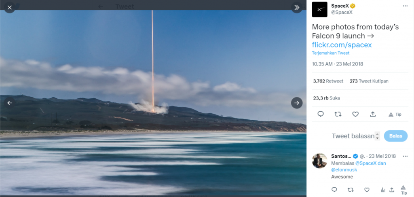The height and width of the screenshot is (197, 414).
Task: Retweet the Santos reply
Action: point(351,190)
